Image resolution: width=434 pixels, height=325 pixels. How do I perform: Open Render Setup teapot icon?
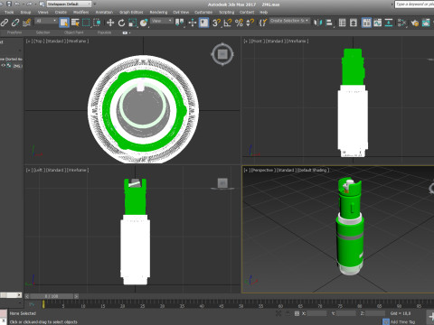[x=414, y=23]
